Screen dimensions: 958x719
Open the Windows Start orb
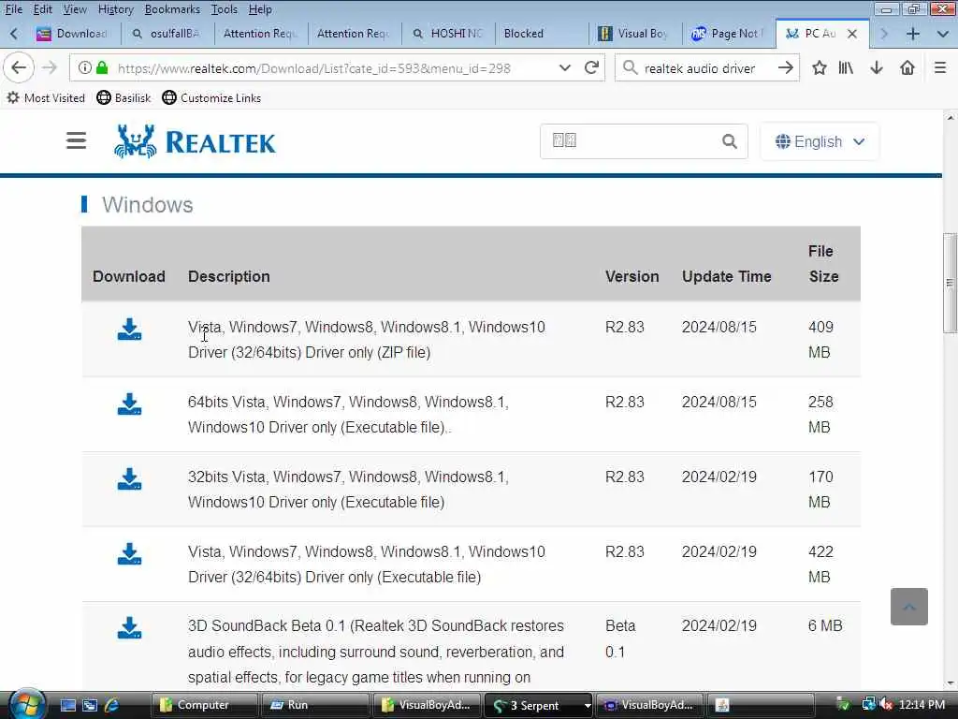[27, 705]
